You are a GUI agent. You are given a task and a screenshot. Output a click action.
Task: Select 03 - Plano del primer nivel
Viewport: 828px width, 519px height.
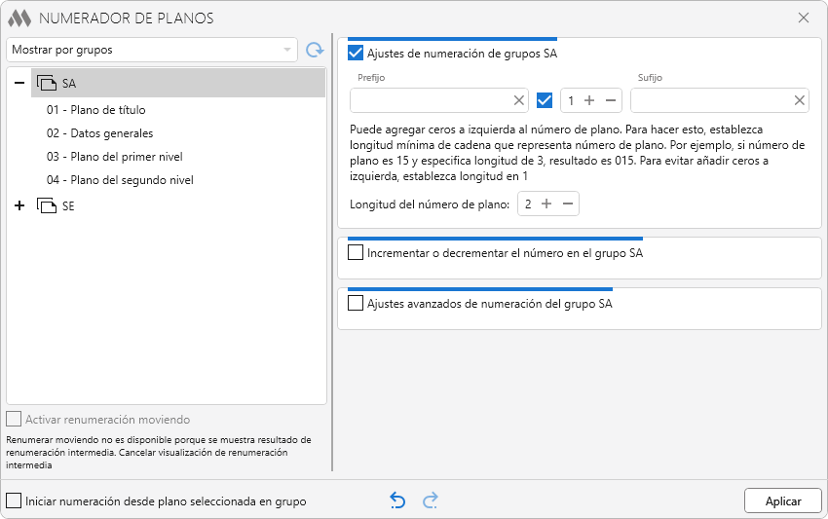pos(114,157)
